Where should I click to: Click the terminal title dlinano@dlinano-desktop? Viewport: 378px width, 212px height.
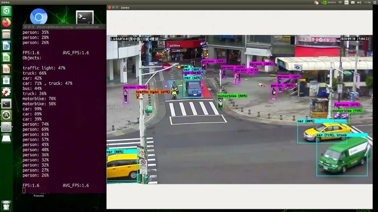coord(68,27)
